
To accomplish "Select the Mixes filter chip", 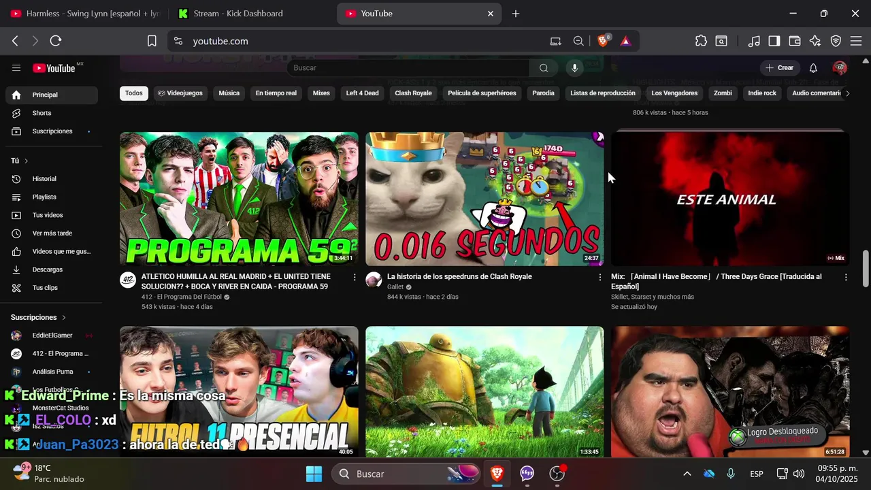I will click(x=321, y=93).
